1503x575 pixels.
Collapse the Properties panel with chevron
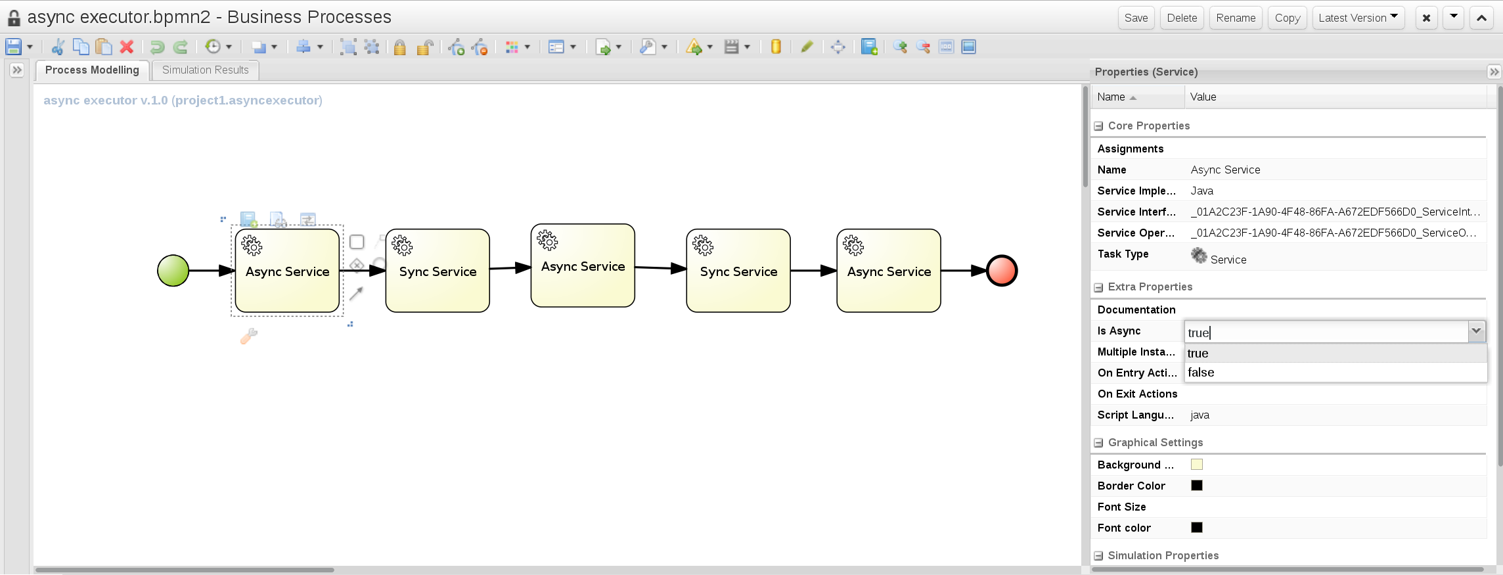1494,72
